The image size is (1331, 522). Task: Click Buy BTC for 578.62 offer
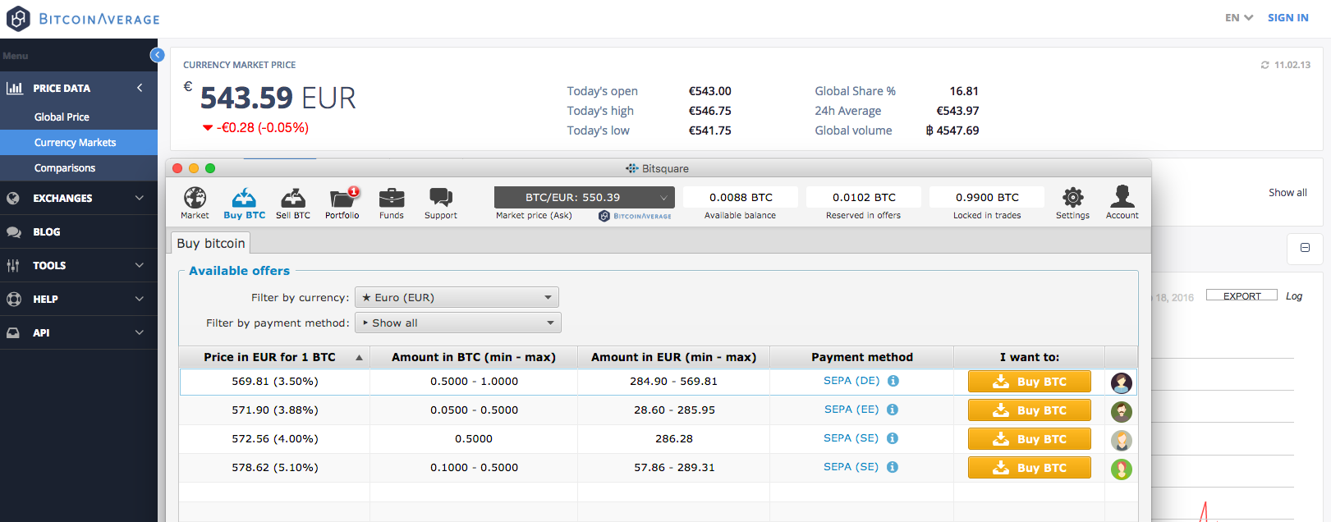point(1030,468)
